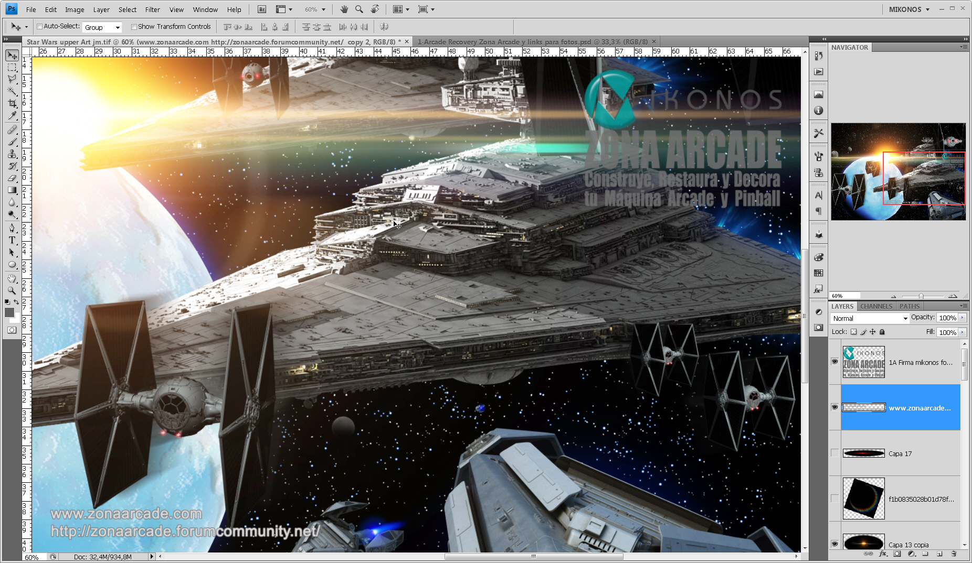
Task: Switch to the Channels tab
Action: [876, 306]
